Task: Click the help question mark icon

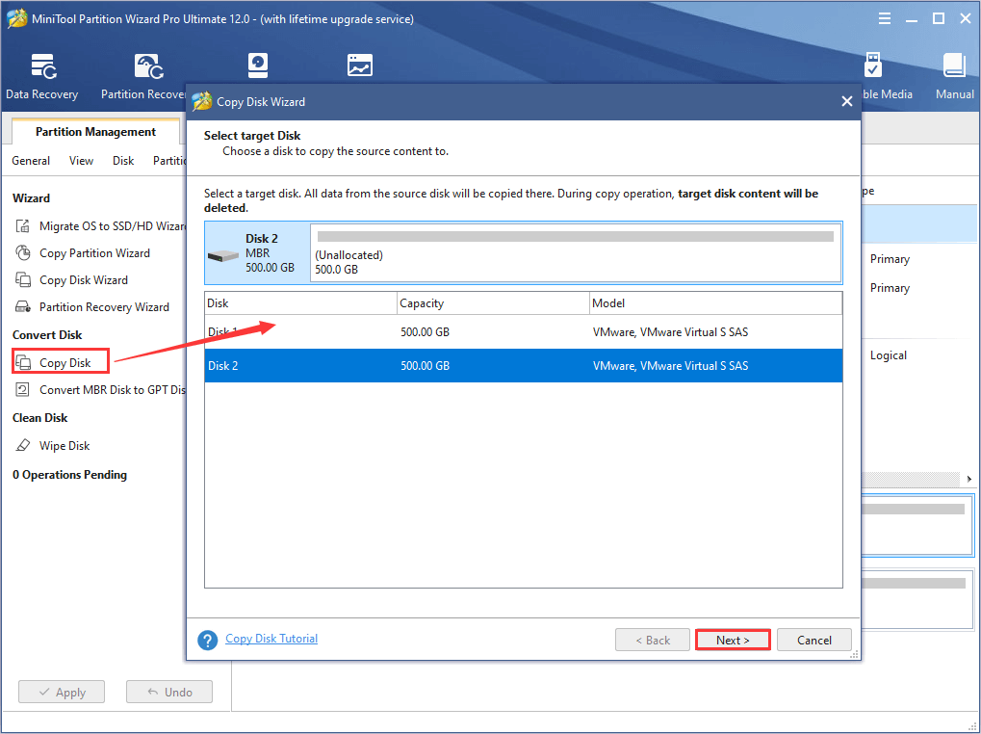Action: coord(208,640)
